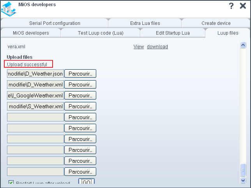This screenshot has width=251, height=188.
Task: Click the download link for vera.xml
Action: [157, 47]
